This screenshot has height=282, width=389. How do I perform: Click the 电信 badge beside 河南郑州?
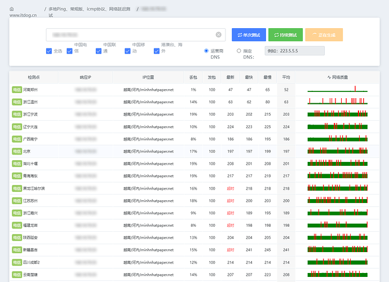tap(17, 90)
